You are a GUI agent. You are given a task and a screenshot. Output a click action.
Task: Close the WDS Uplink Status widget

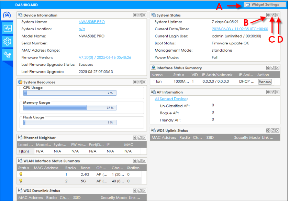coord(277,131)
